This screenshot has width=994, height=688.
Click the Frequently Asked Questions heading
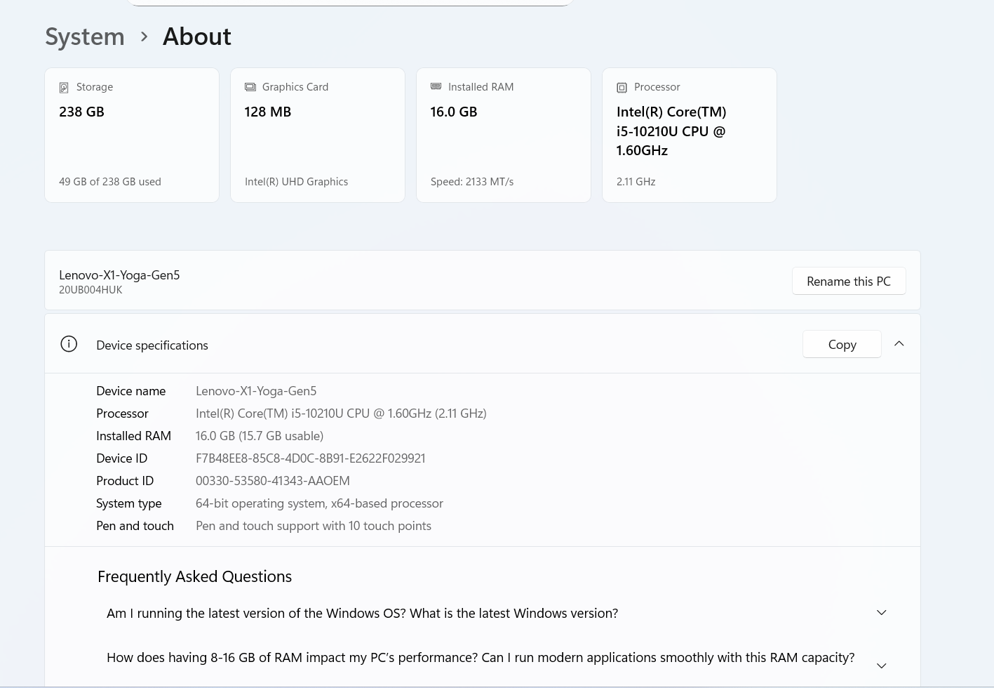pyautogui.click(x=194, y=576)
